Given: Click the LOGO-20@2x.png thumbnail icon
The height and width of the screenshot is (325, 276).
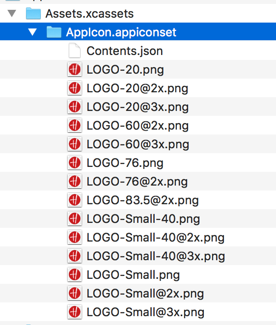Looking at the screenshot, I should click(75, 88).
